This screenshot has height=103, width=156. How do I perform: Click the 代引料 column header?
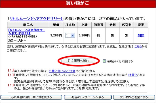[x=127, y=25]
